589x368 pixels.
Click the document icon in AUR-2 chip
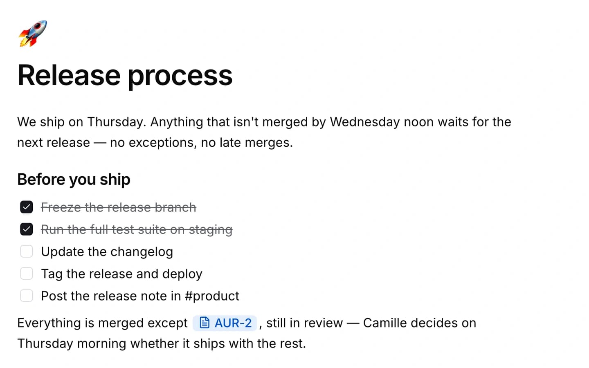point(205,323)
